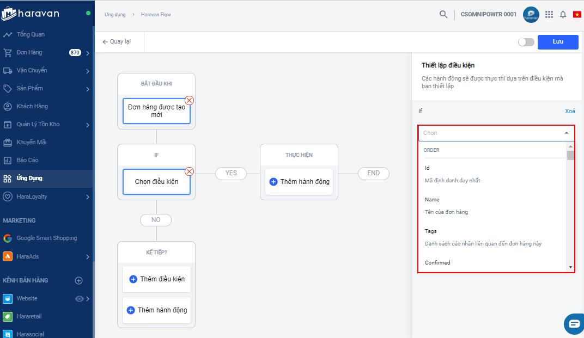Select the Báo Cáo menu item
This screenshot has width=584, height=338.
click(x=27, y=161)
